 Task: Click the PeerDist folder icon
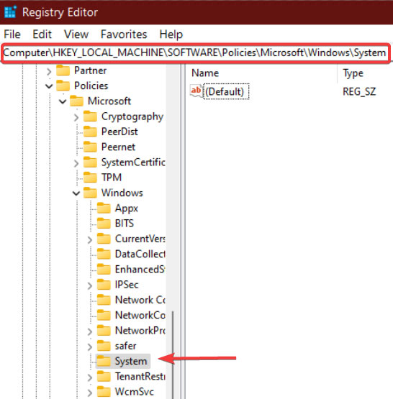pos(90,132)
